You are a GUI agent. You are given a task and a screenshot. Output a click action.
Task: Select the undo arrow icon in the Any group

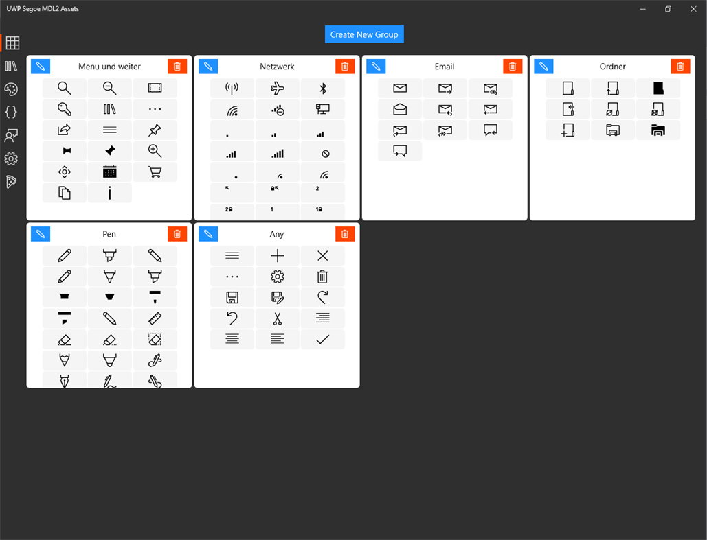click(232, 318)
